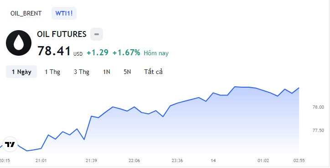Viewport: 330px width, 168px height.
Task: Select the 1 Ngày time range
Action: [21, 72]
